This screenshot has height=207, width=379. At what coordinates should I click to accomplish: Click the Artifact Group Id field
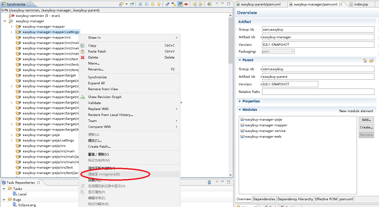(318, 30)
